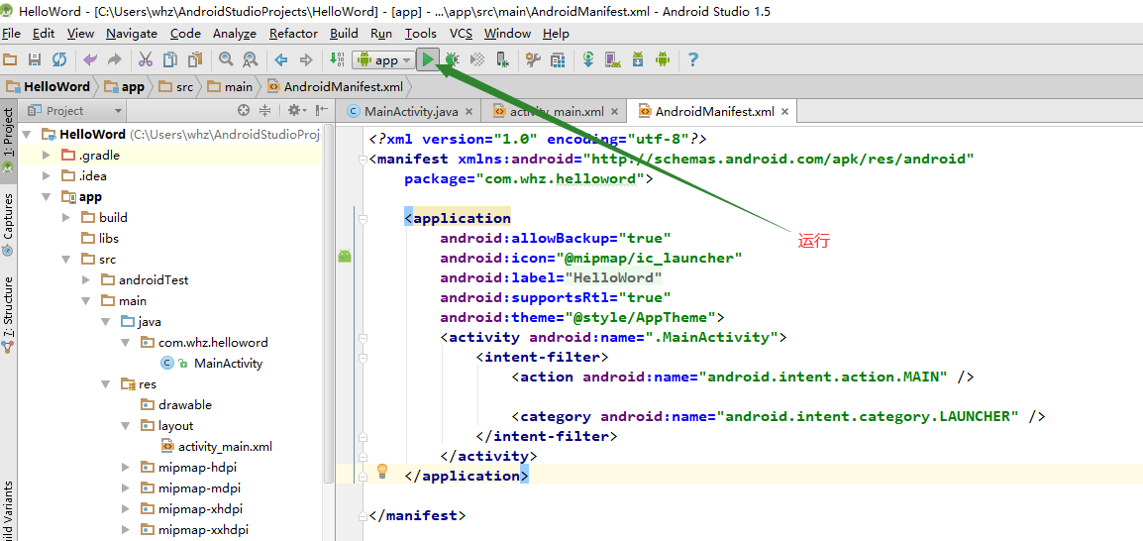Switch to the activity_main.xml tab

coord(557,112)
